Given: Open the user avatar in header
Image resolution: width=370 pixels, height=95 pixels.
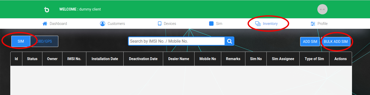Looking at the screenshot, I should (322, 9).
